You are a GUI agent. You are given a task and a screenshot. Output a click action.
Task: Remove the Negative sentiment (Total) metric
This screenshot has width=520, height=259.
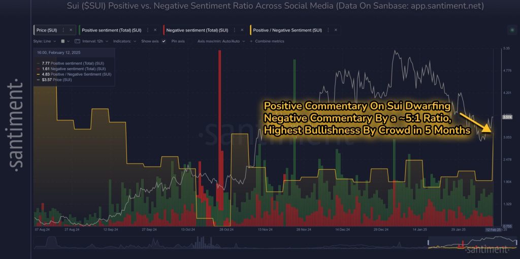[x=241, y=30]
